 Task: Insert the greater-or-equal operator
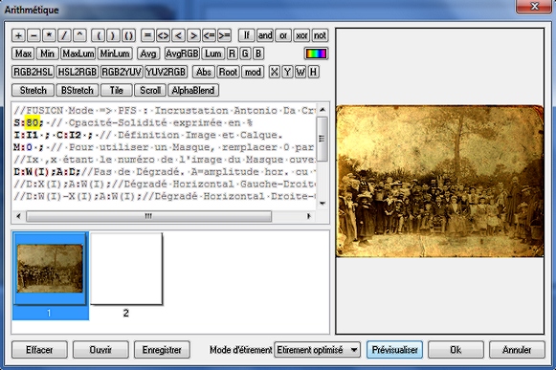click(x=224, y=35)
